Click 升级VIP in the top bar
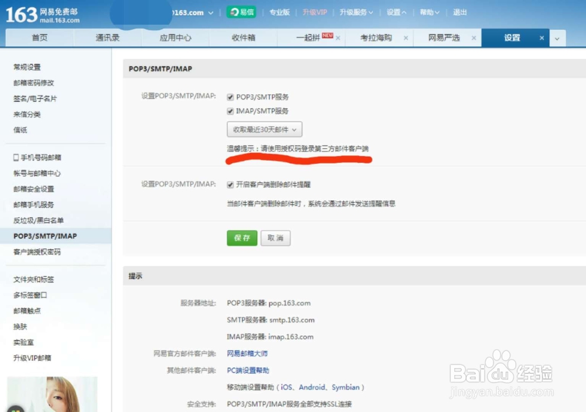586x412 pixels. pos(315,12)
